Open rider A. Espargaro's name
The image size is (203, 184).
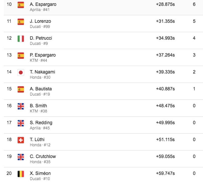43,4
